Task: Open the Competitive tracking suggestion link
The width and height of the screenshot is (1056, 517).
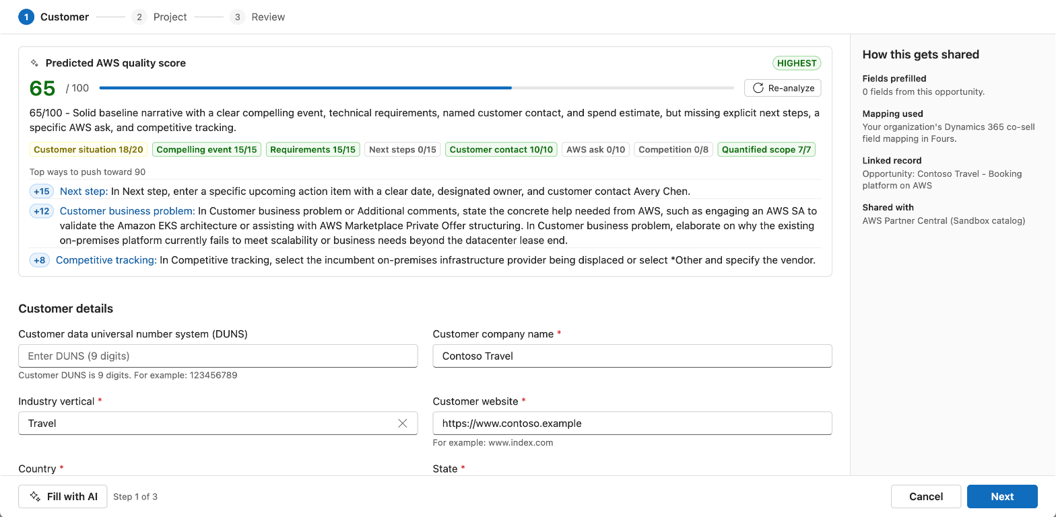Action: coord(106,260)
